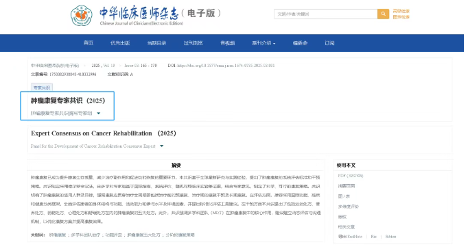The height and width of the screenshot is (249, 468).
Task: Expand the Chinese author group arrow
Action: [x=99, y=114]
